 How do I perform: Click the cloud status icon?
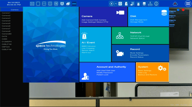tap(175, 4)
